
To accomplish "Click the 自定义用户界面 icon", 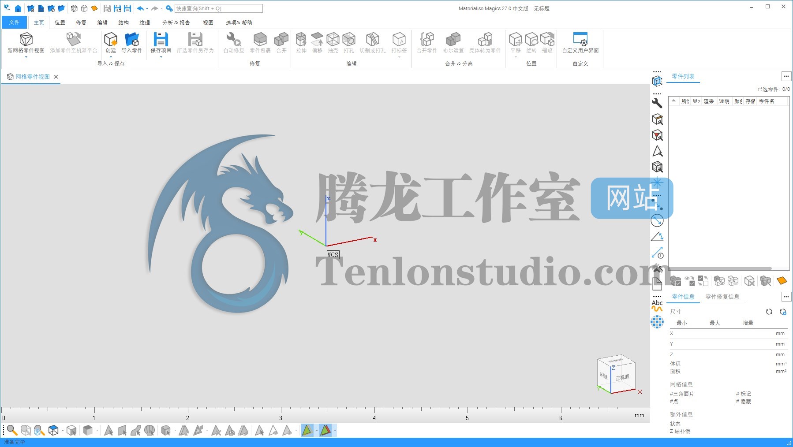I will (x=580, y=39).
